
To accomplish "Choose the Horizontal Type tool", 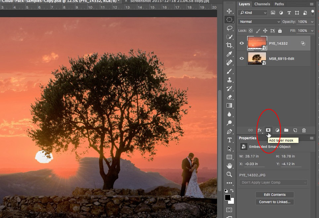I will click(x=230, y=140).
